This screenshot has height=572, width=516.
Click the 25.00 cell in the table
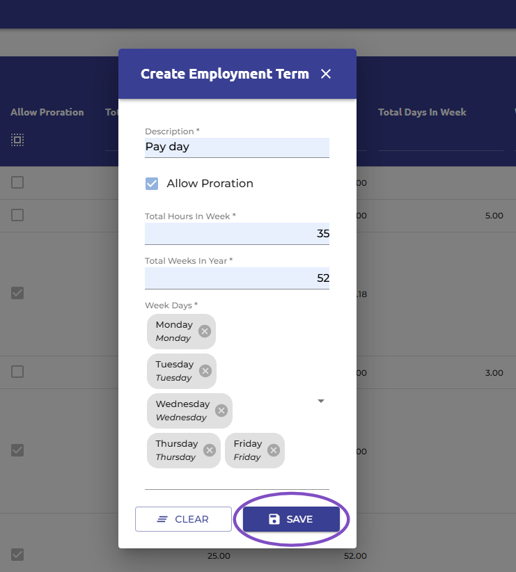pyautogui.click(x=219, y=556)
